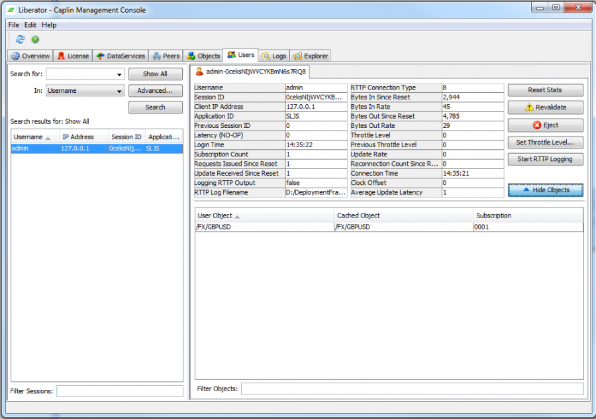Screen dimensions: 596x419
Task: Click the blue arrow on Hide Objects
Action: [x=526, y=190]
